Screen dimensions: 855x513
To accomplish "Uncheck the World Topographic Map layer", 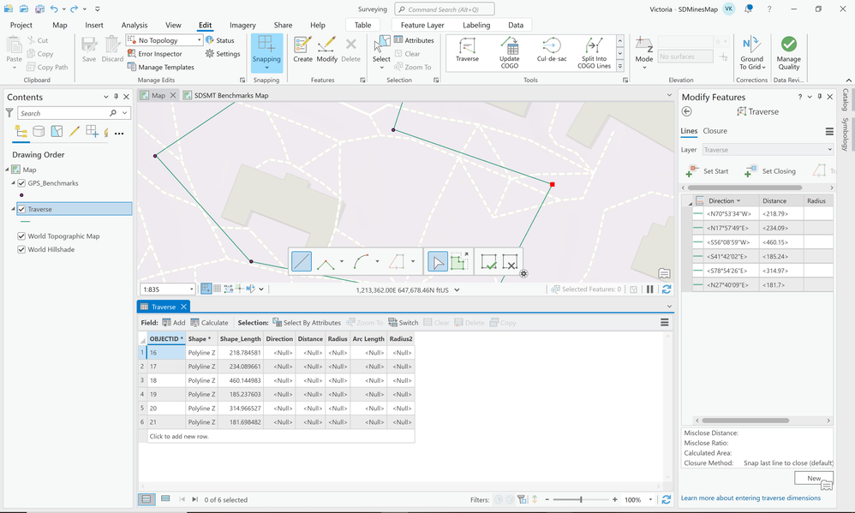I will pos(21,236).
